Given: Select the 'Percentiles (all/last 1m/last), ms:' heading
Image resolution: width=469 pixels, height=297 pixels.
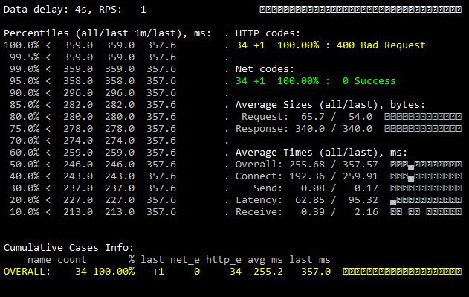Looking at the screenshot, I should [107, 33].
